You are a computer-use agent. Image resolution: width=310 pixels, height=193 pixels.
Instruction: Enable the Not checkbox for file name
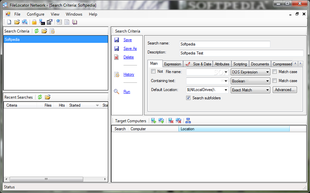pyautogui.click(x=153, y=71)
